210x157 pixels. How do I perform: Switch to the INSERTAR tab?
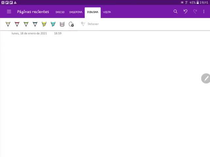click(x=76, y=12)
